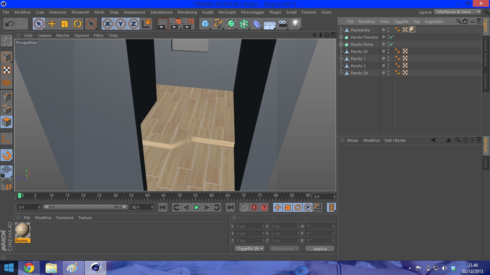Open the Layout dropdown Interfaccia di Avvio
This screenshot has height=275, width=490.
pos(458,12)
